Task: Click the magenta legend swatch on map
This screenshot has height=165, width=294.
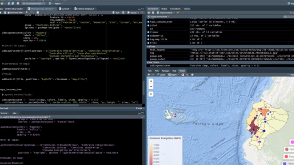Action: (x=292, y=142)
